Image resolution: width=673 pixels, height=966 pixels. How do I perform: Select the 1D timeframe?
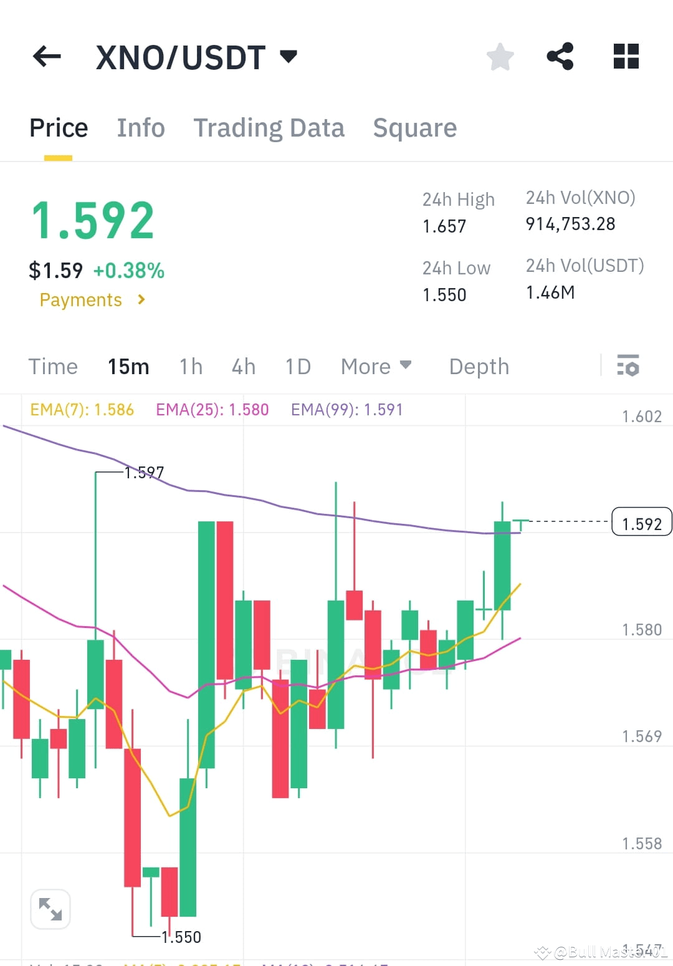(297, 367)
